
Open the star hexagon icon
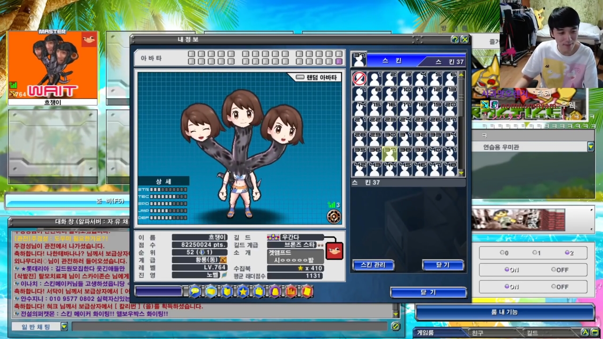pos(243,291)
